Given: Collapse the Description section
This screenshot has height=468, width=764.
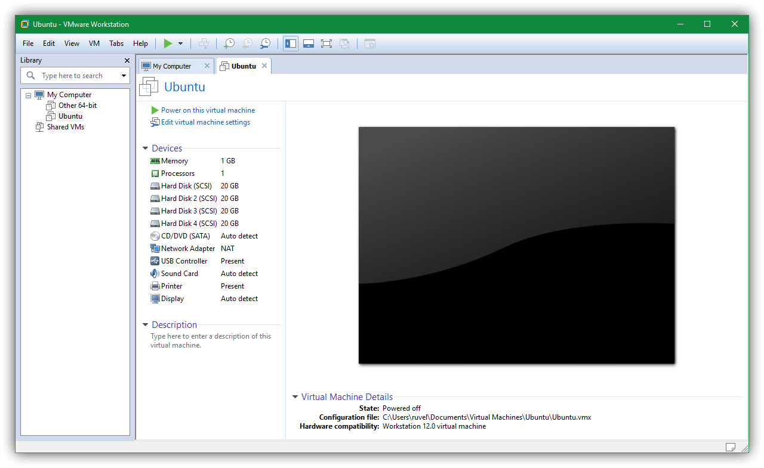Looking at the screenshot, I should (x=145, y=325).
